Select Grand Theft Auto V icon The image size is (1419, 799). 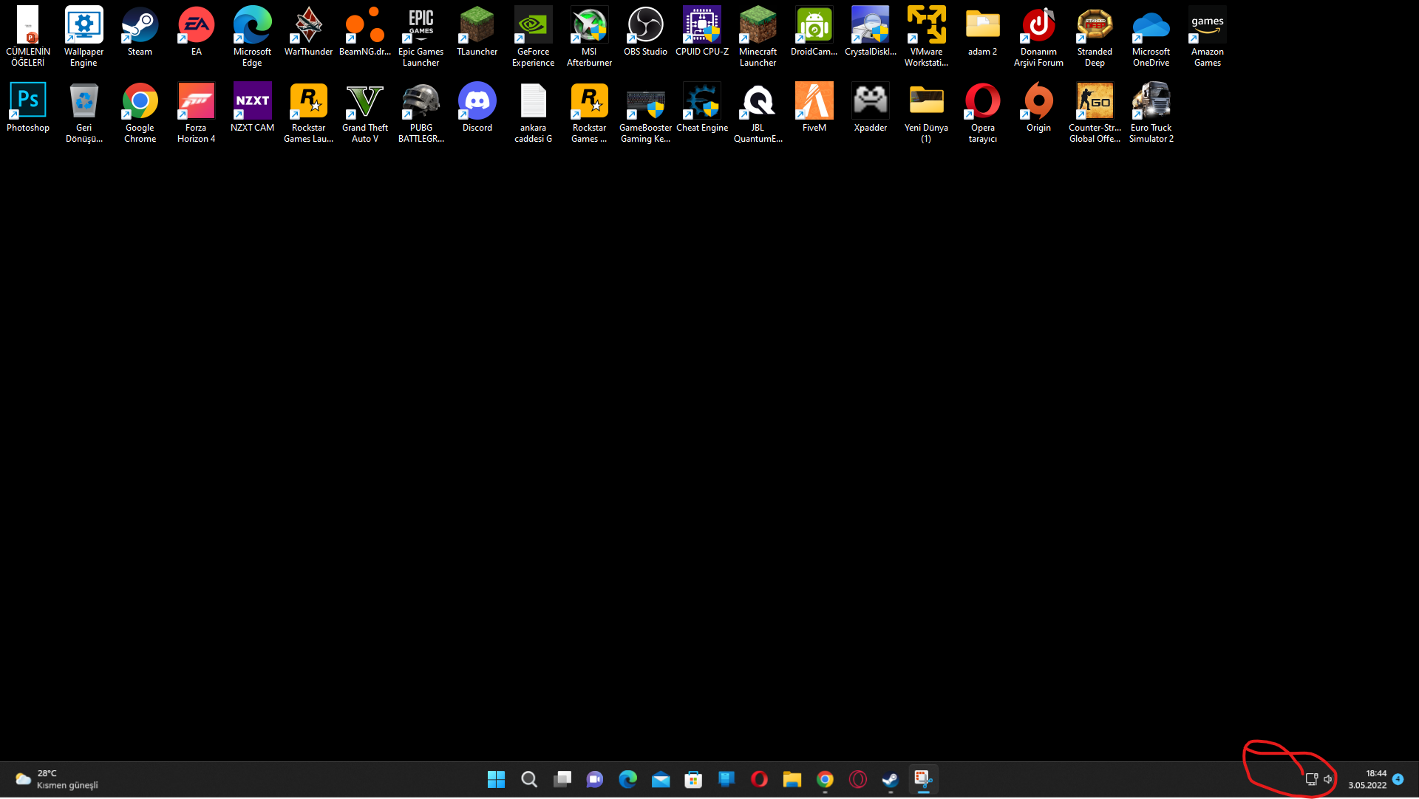(x=364, y=113)
